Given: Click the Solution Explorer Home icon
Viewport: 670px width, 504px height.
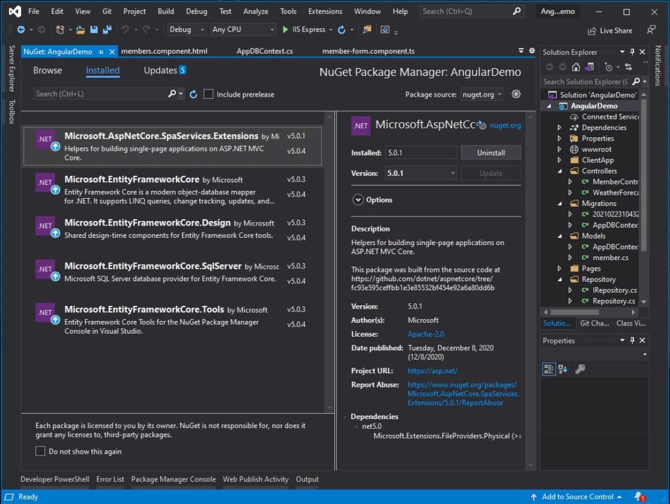Looking at the screenshot, I should 576,67.
